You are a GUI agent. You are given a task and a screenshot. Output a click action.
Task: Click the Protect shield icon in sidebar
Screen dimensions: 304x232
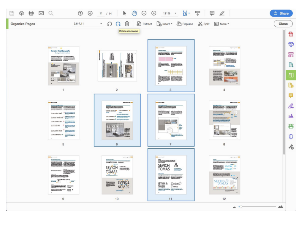[x=291, y=136]
